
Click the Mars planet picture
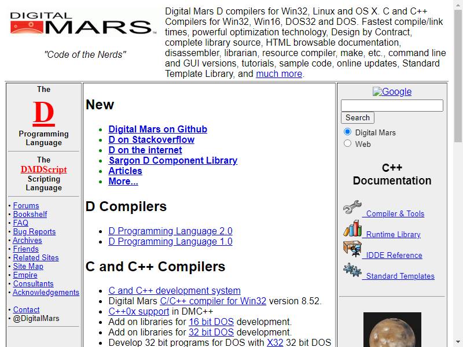(392, 330)
